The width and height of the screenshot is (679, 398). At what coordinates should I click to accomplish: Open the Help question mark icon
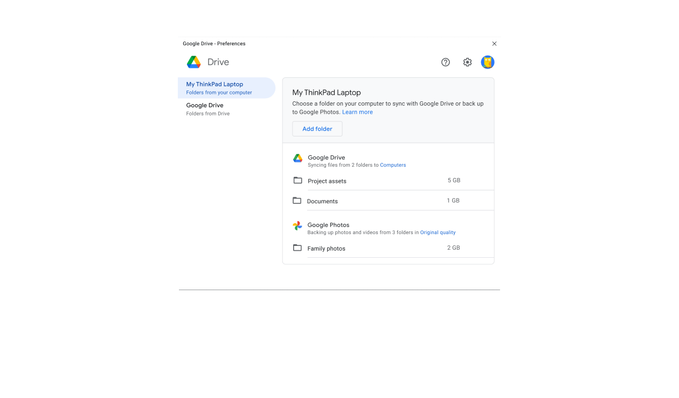click(445, 62)
